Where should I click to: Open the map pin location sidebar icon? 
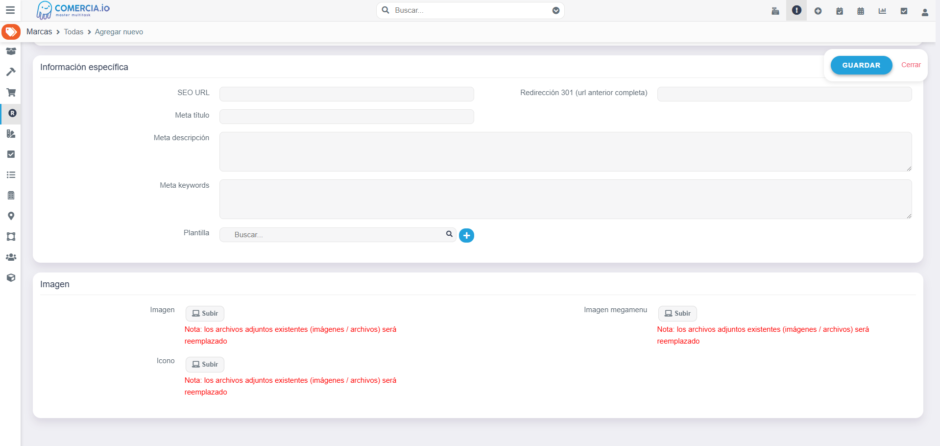tap(11, 216)
